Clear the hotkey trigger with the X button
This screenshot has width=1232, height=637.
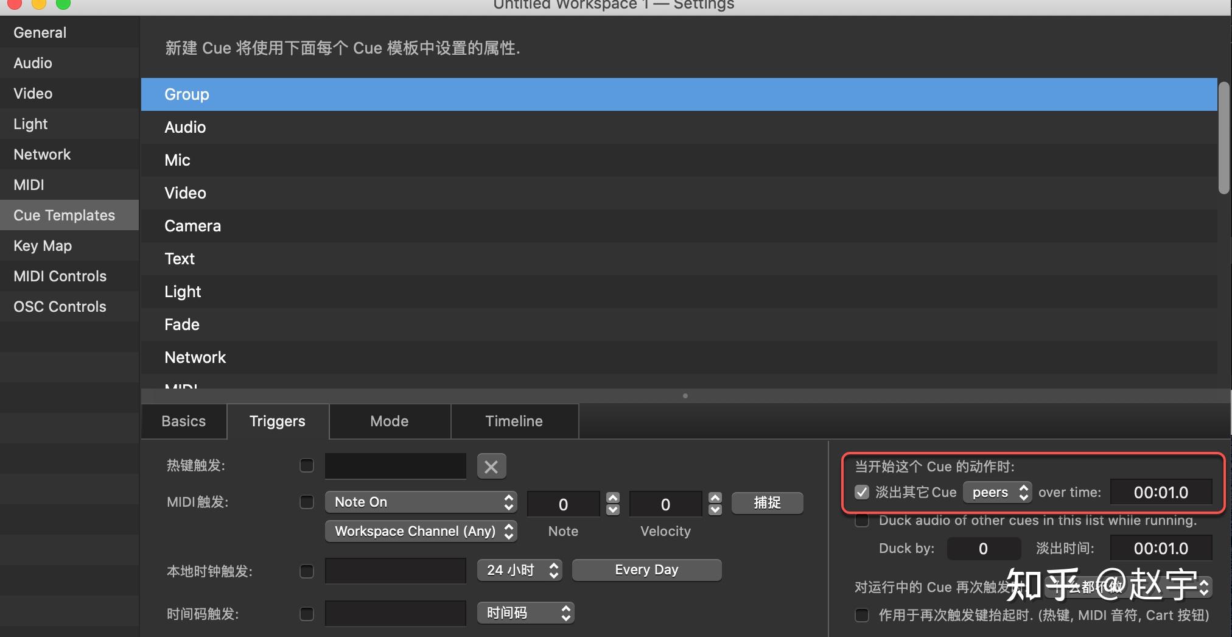click(491, 466)
